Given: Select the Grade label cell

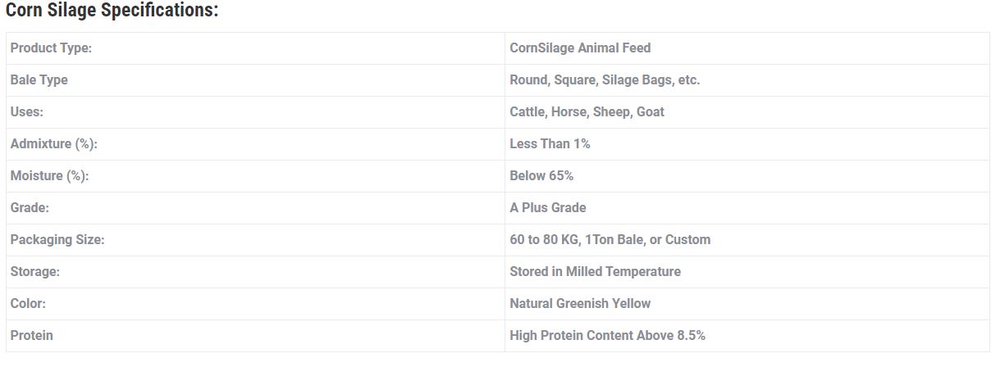Looking at the screenshot, I should tap(255, 208).
